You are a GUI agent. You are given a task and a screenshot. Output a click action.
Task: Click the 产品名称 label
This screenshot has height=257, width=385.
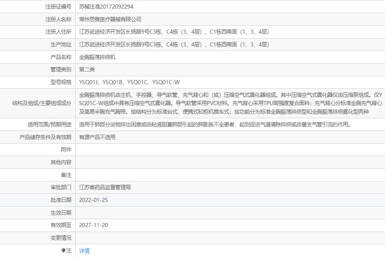[61, 57]
